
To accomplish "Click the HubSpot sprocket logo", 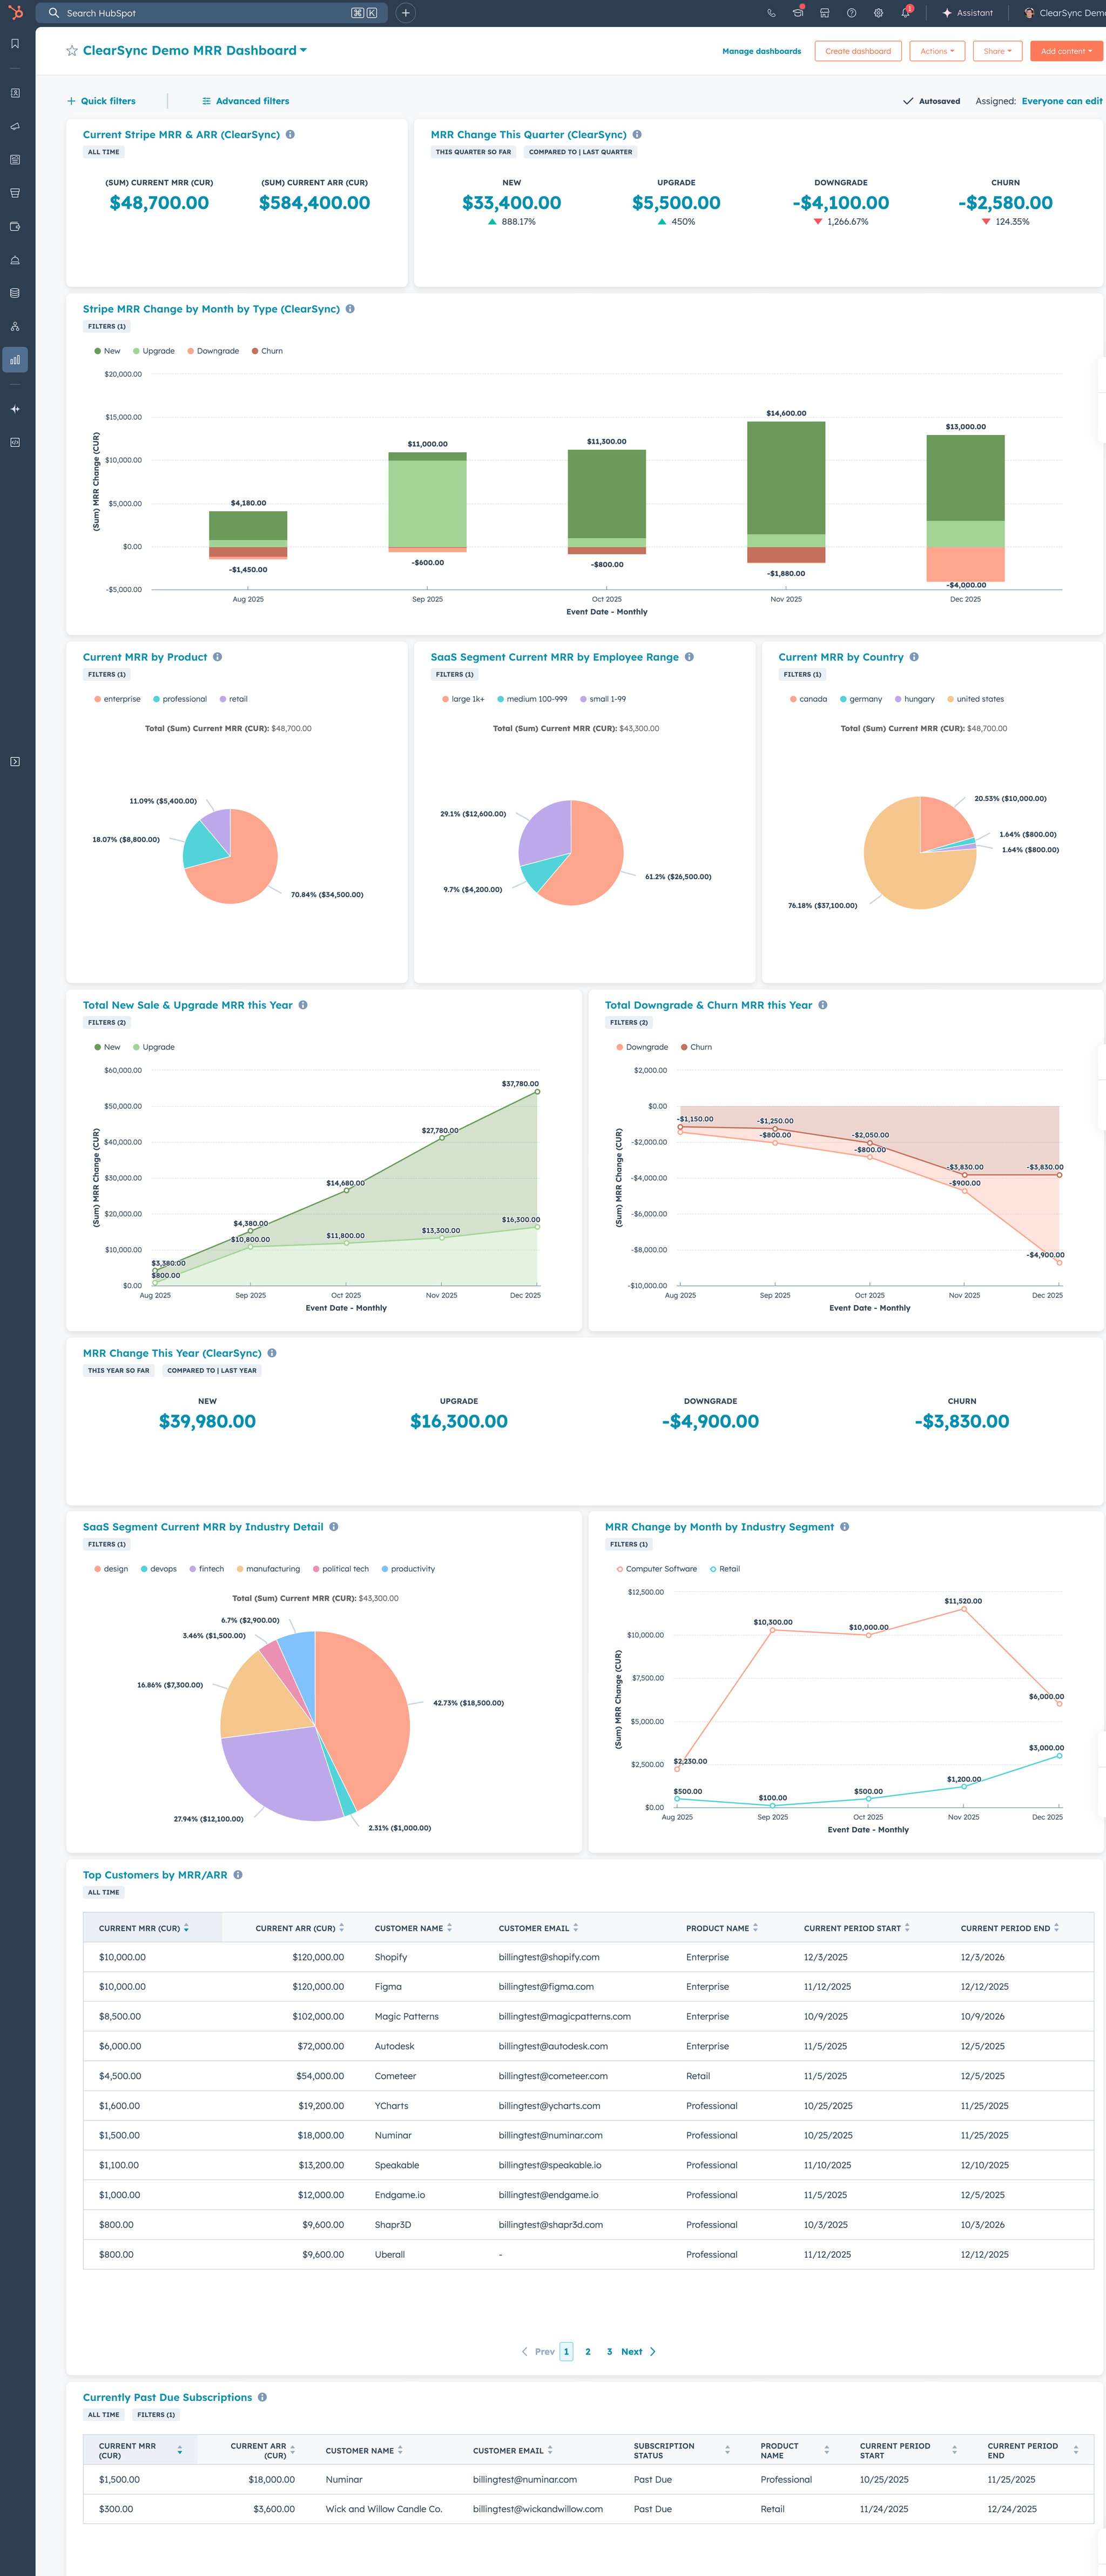I will [15, 13].
